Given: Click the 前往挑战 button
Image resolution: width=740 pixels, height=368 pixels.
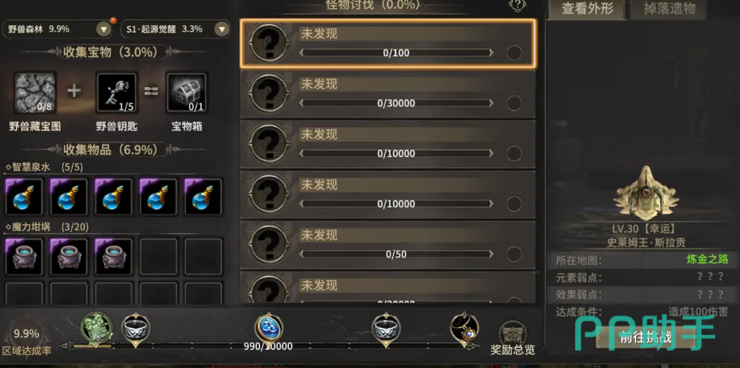Looking at the screenshot, I should pyautogui.click(x=644, y=337).
